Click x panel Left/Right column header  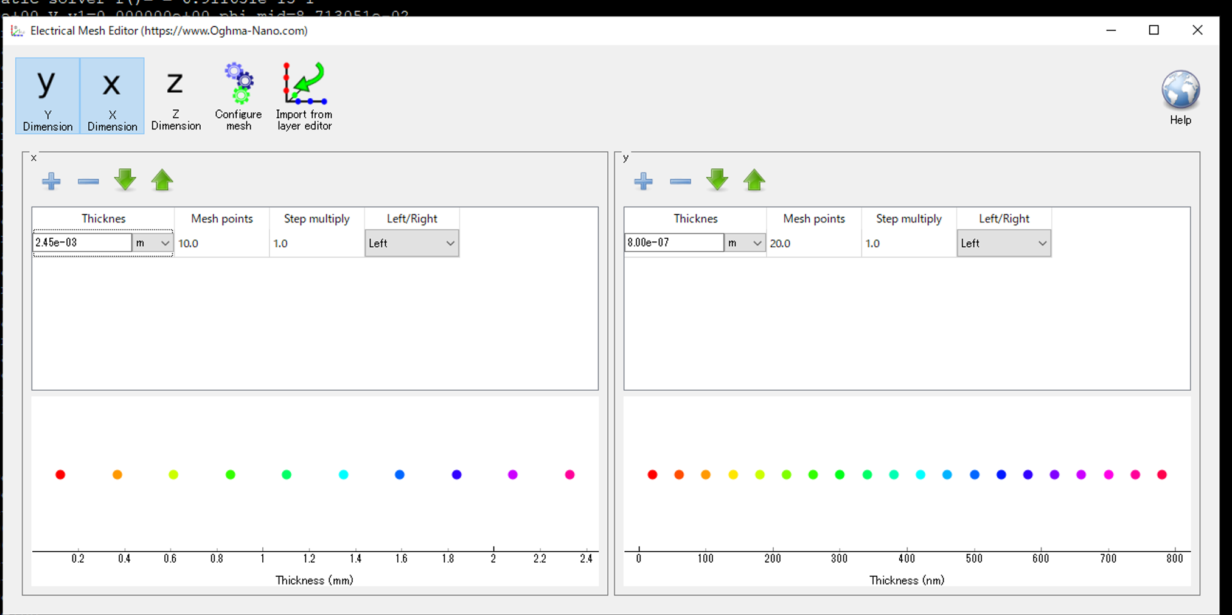point(412,219)
